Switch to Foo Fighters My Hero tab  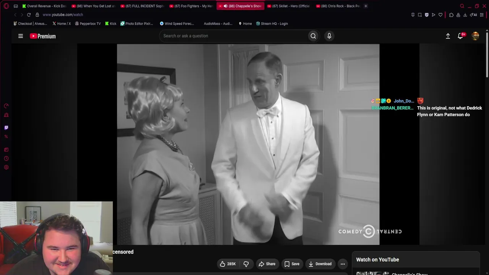(191, 6)
